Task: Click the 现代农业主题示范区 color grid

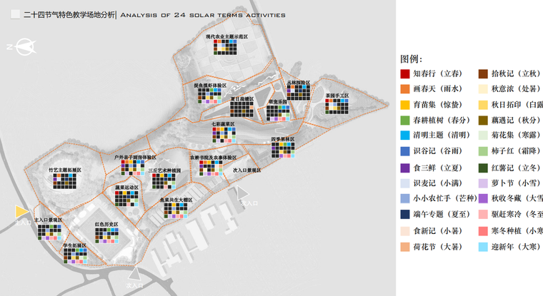Action: 226,48
